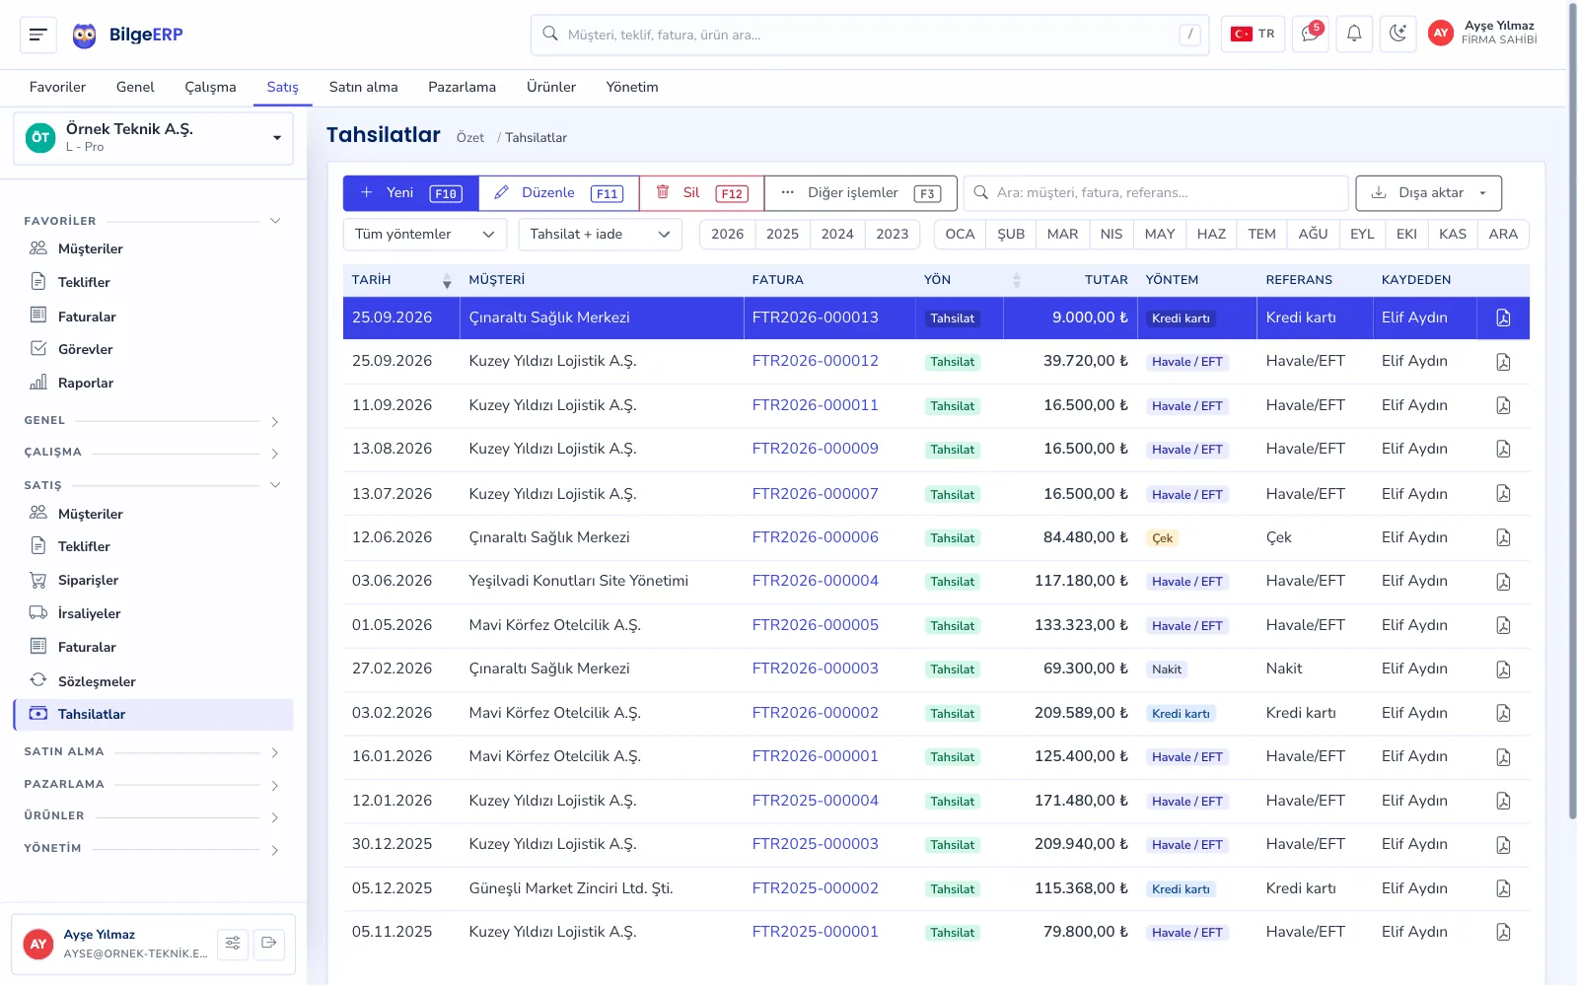Switch to dark mode moon icon
1578x986 pixels.
[x=1398, y=34]
